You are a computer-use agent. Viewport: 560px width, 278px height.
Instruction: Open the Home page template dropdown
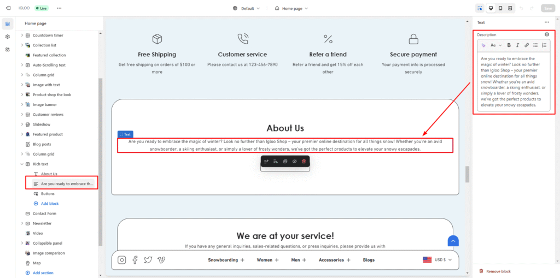pos(291,8)
